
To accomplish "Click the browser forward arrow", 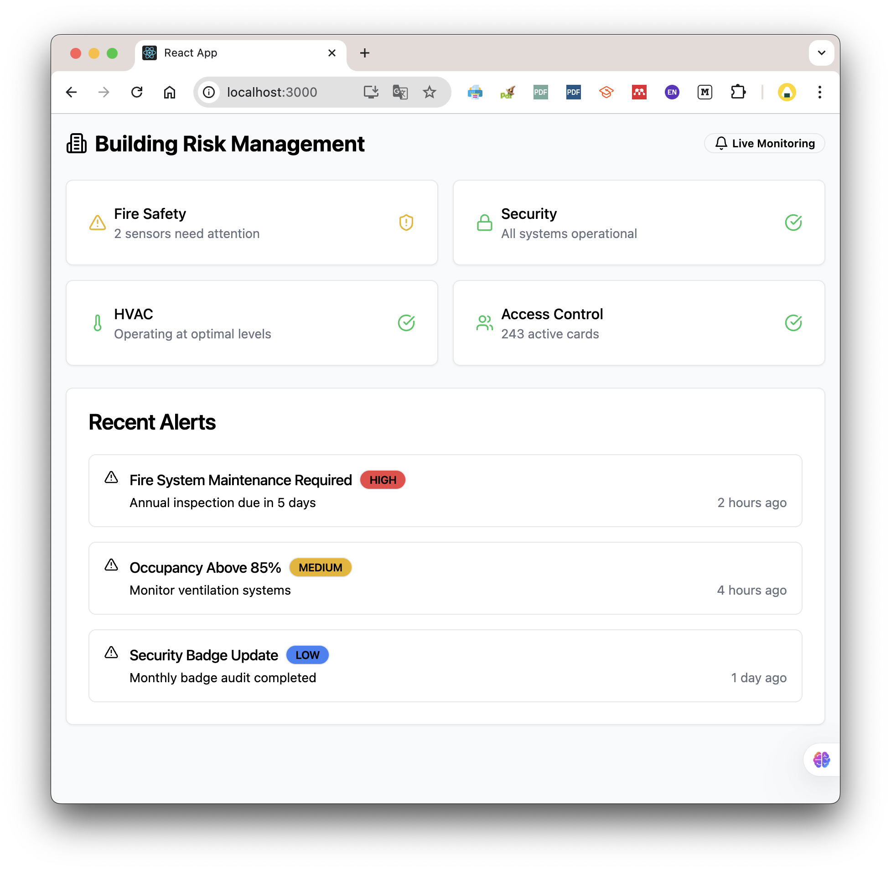I will (x=104, y=93).
